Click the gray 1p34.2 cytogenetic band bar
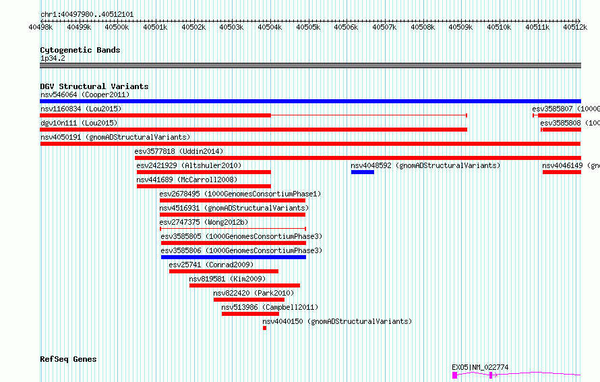Image resolution: width=600 pixels, height=382 pixels. tap(310, 65)
